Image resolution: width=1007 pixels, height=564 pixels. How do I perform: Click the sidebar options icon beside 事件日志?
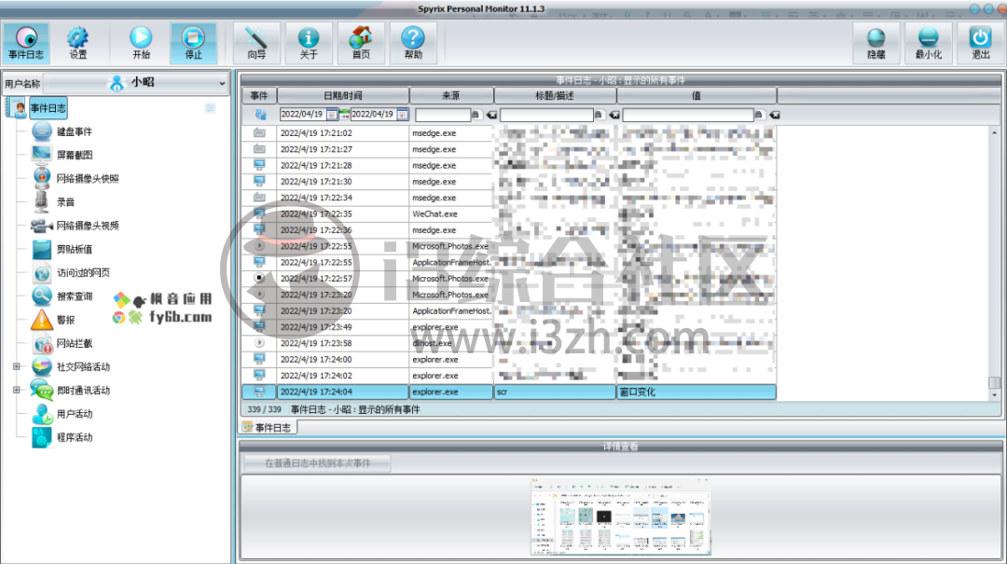[210, 108]
